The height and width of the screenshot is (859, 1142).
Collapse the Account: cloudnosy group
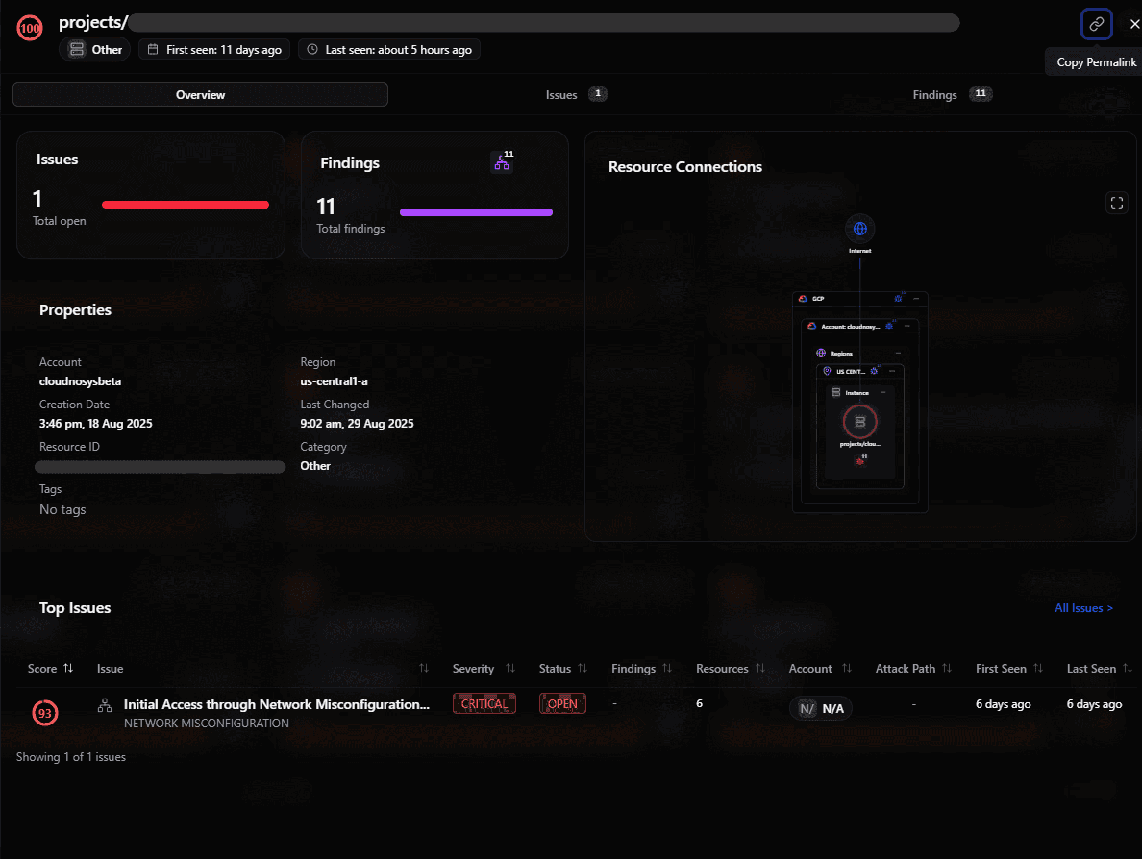pos(907,326)
